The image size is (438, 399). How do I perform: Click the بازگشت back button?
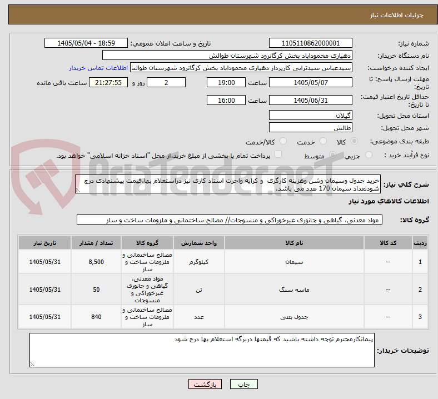pyautogui.click(x=205, y=384)
